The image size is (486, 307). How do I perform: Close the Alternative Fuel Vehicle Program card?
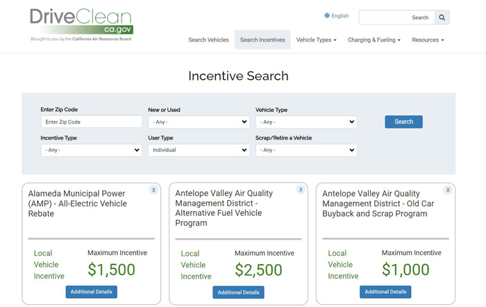[x=301, y=190]
